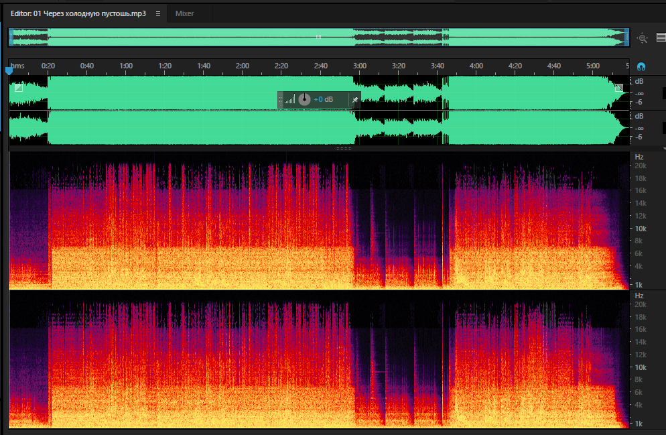Click the small dropdown arrow below the dB scale
This screenshot has height=435, width=666.
[x=664, y=149]
